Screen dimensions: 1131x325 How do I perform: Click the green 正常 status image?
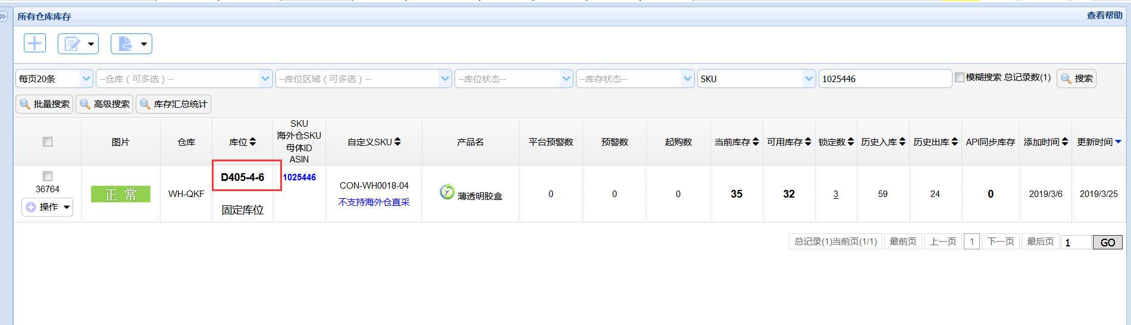pyautogui.click(x=121, y=194)
